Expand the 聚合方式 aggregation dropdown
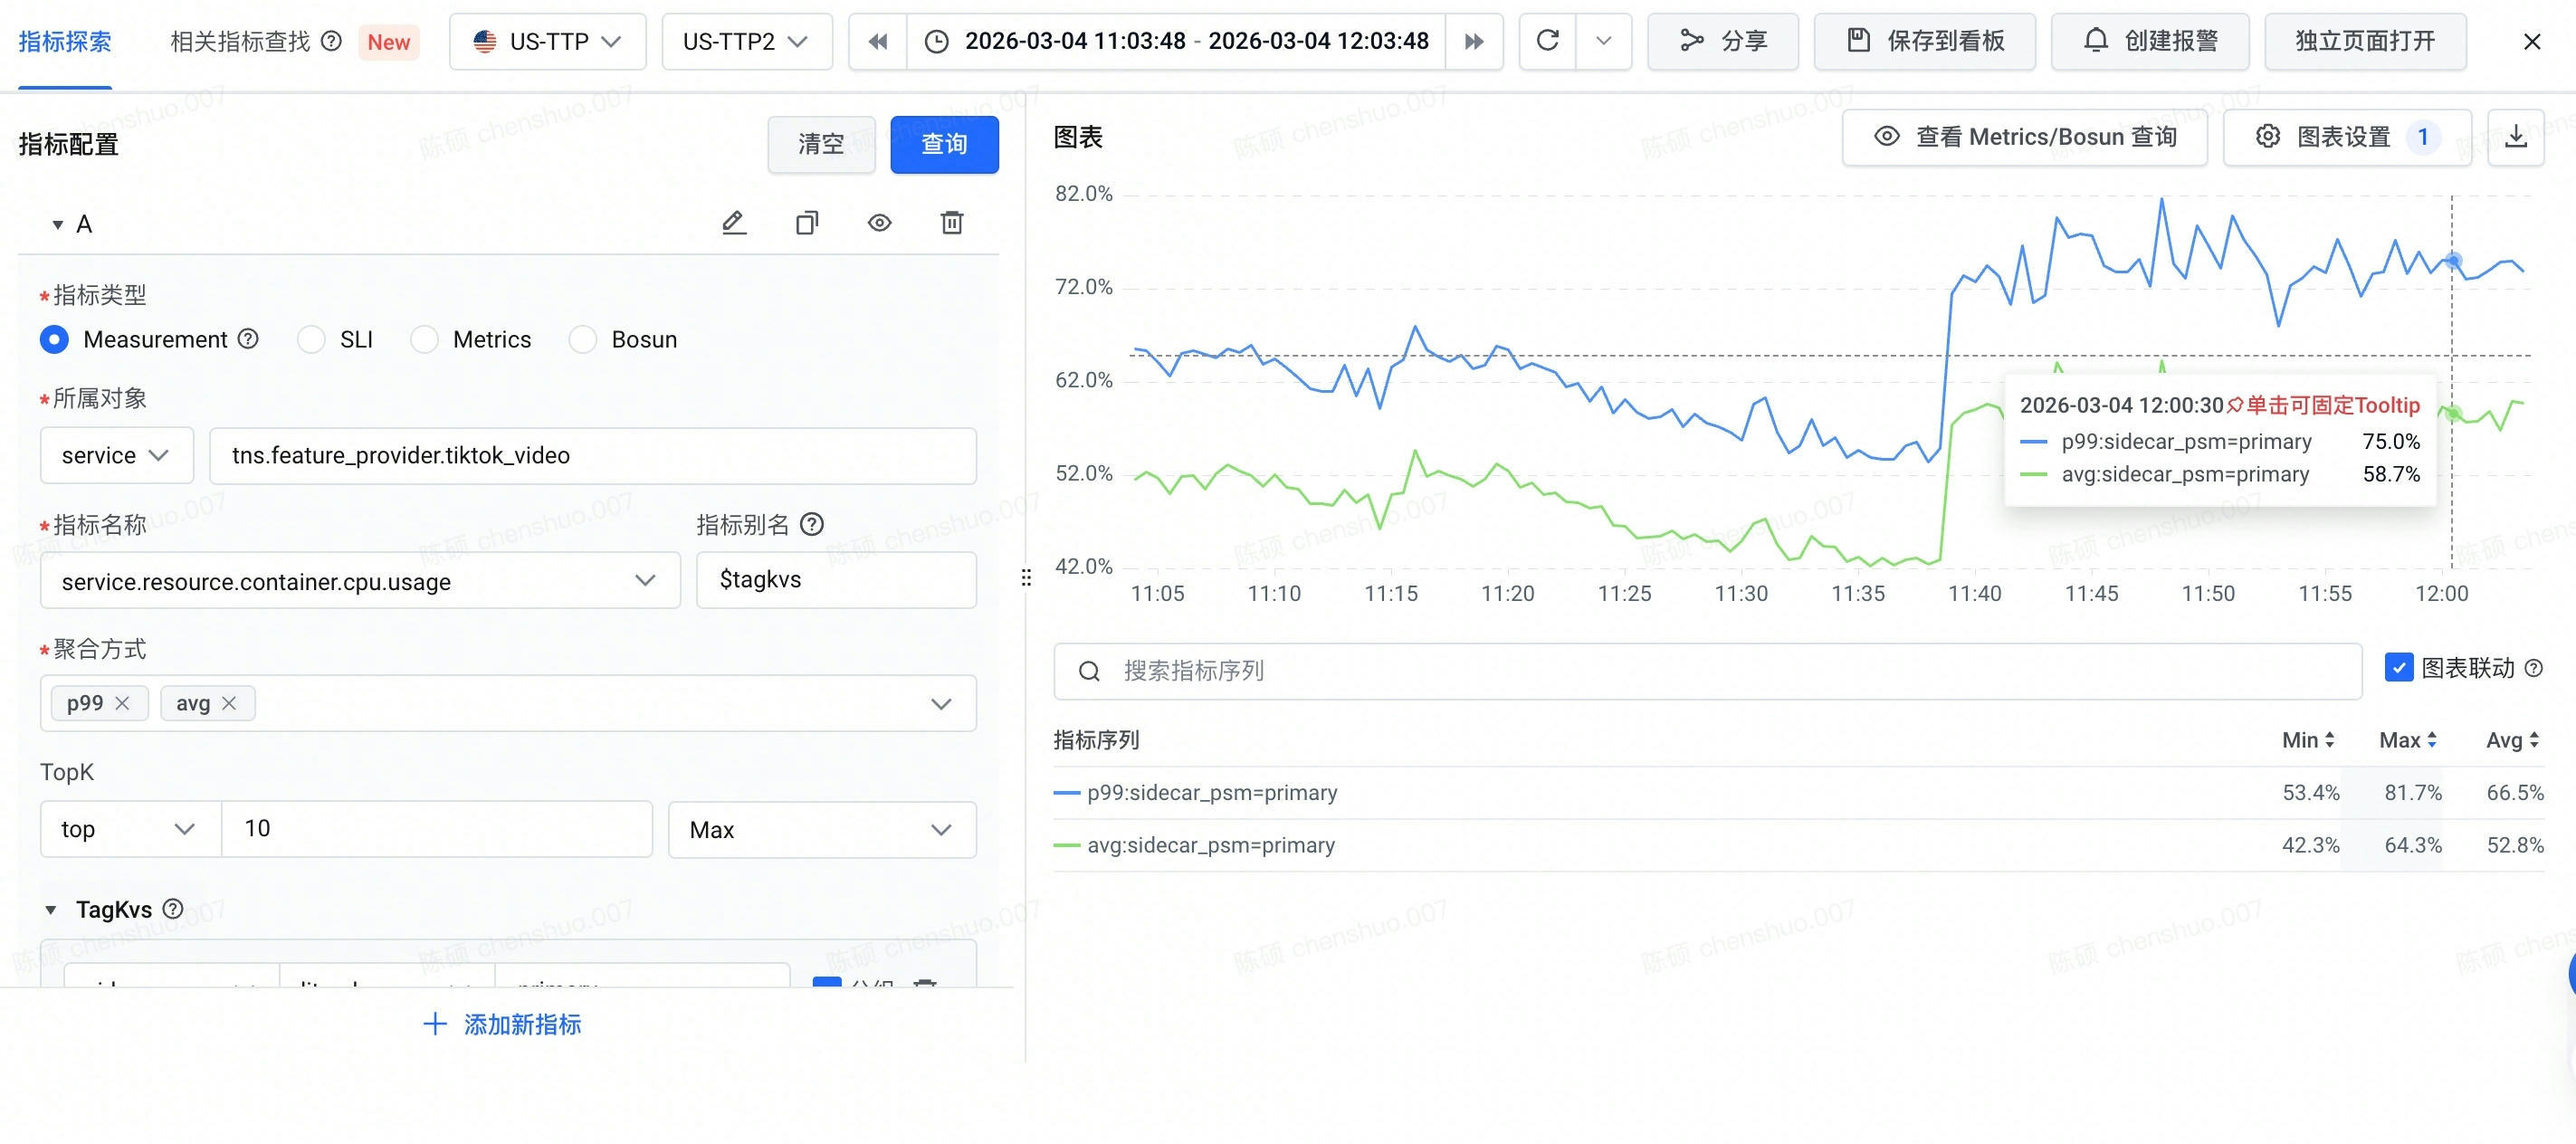Screen dimensions: 2576x1144 click(x=938, y=703)
